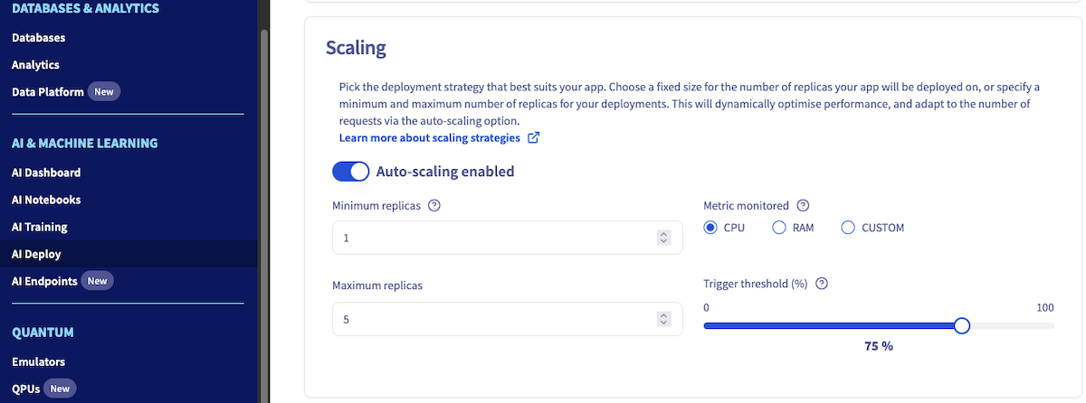Open Databases in the sidebar
Screen dimensions: 1086x403
[38, 38]
